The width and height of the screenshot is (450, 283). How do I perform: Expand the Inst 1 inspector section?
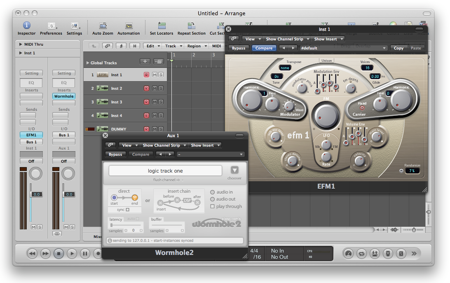(20, 53)
